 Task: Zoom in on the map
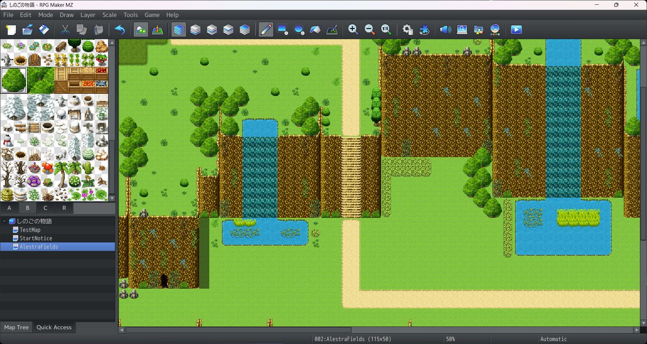tap(353, 30)
